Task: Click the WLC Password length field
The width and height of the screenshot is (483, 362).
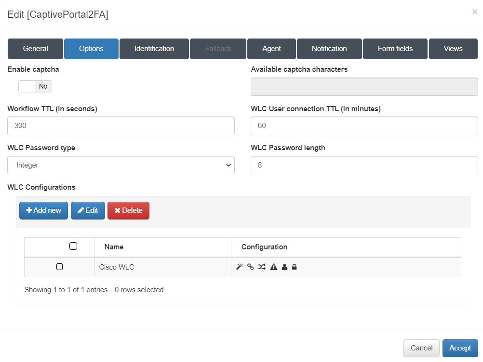Action: [x=364, y=165]
